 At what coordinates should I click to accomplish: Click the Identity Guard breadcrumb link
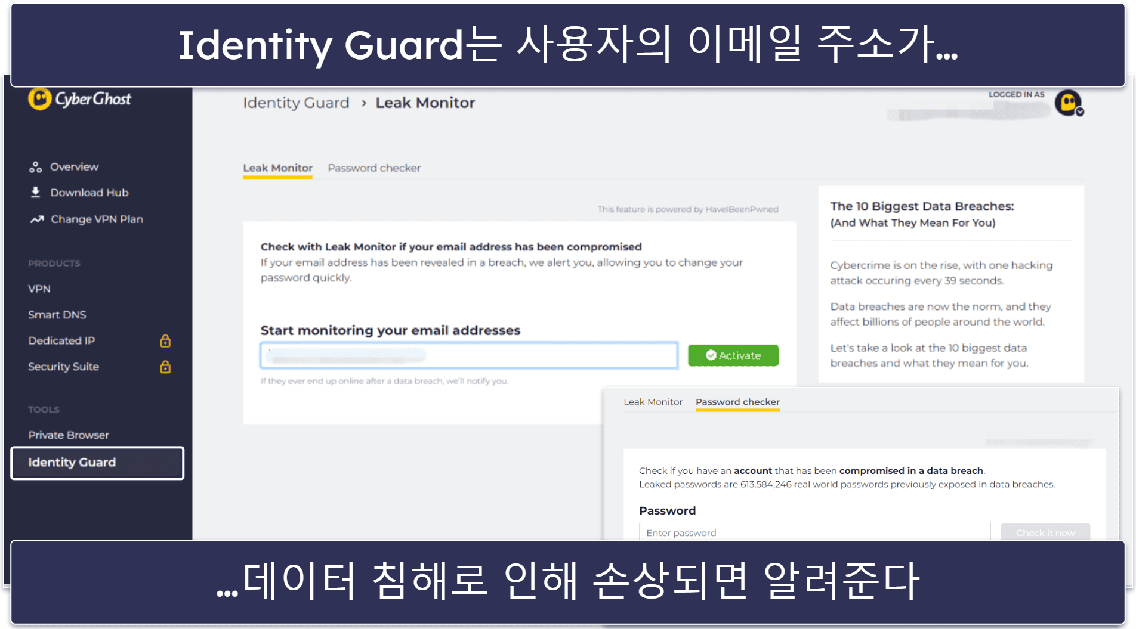(x=296, y=103)
